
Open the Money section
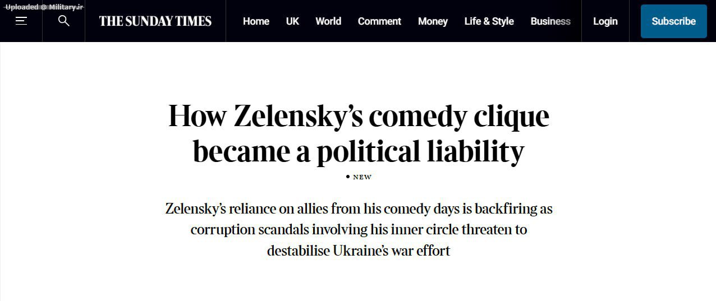(433, 21)
